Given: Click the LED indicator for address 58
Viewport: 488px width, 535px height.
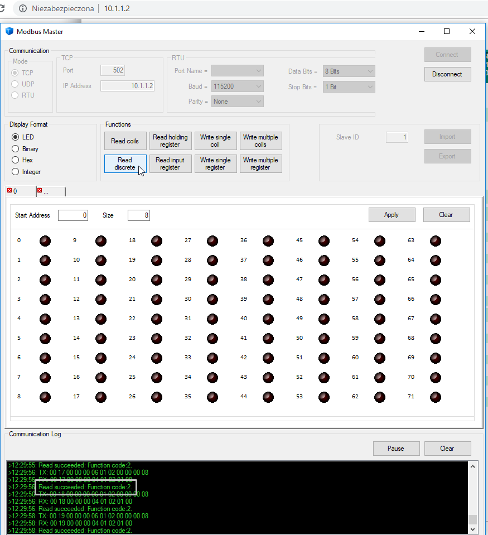Looking at the screenshot, I should (380, 319).
